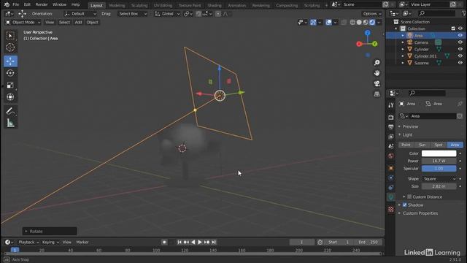Open the Options dropdown
This screenshot has width=467, height=263.
[372, 14]
